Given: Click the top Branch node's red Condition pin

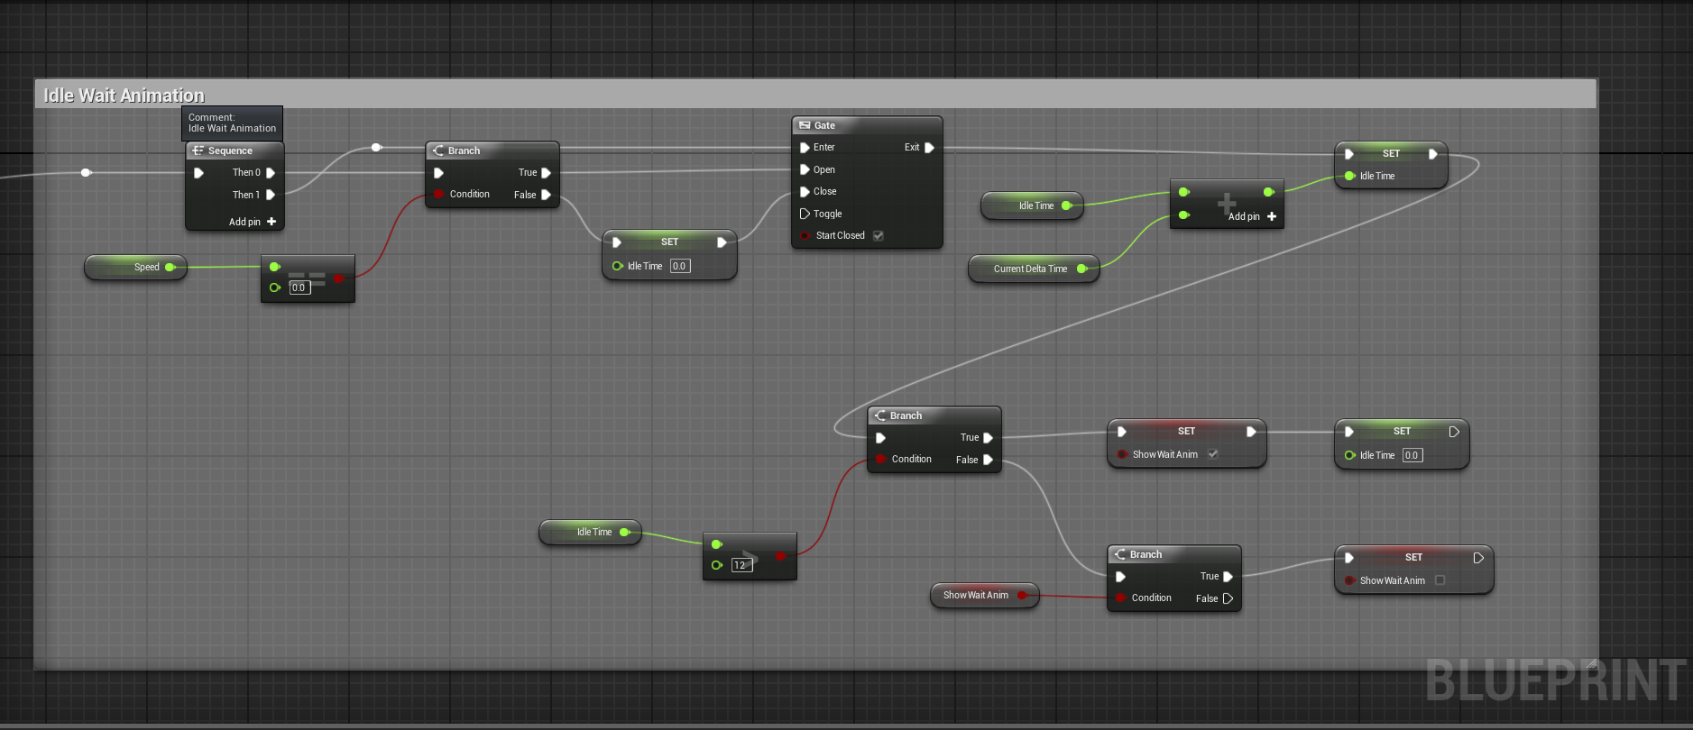Looking at the screenshot, I should [438, 194].
